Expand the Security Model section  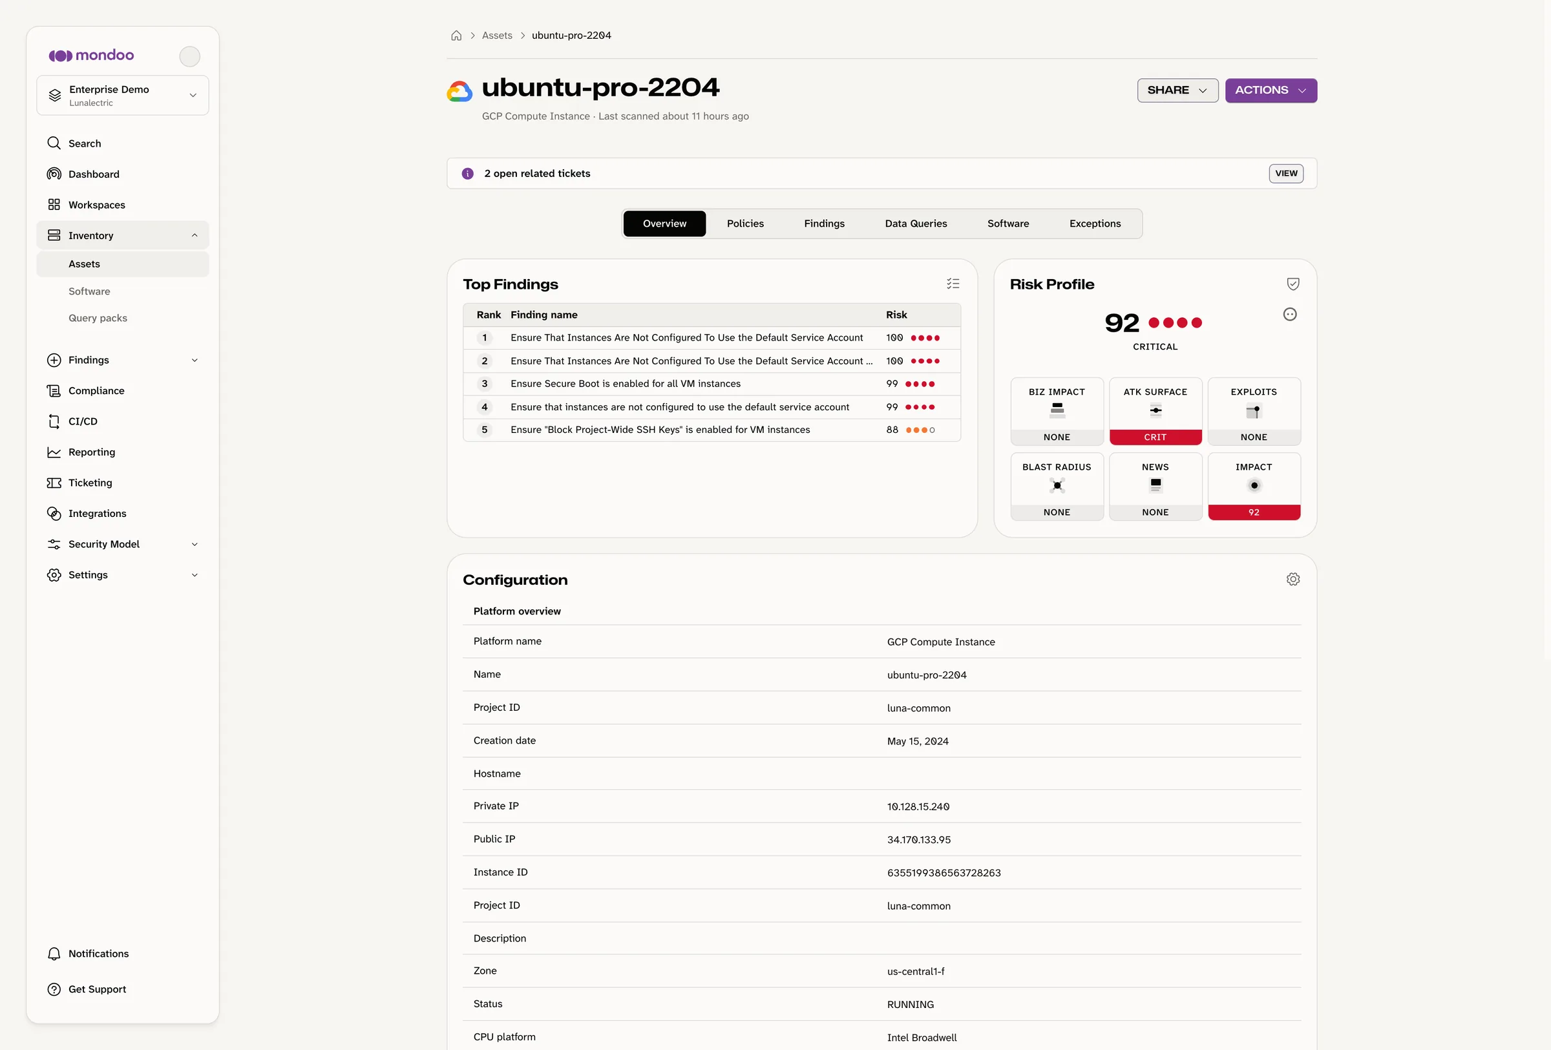coord(122,543)
